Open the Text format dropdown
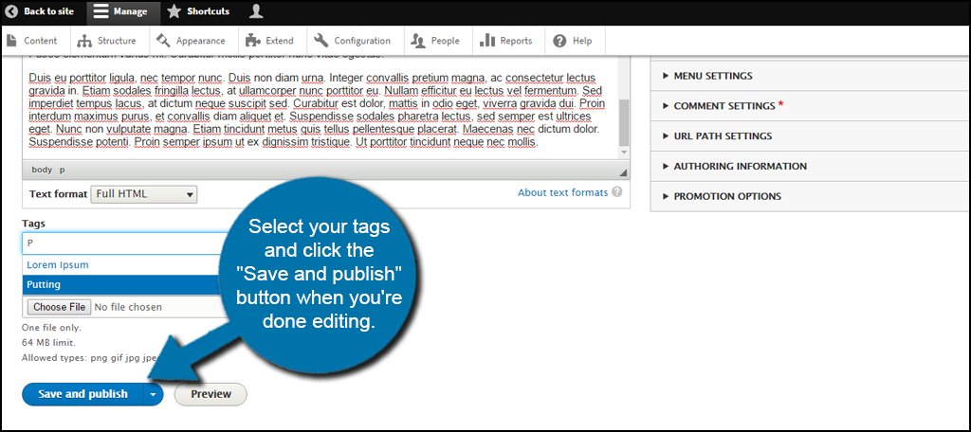The height and width of the screenshot is (432, 971). [144, 193]
